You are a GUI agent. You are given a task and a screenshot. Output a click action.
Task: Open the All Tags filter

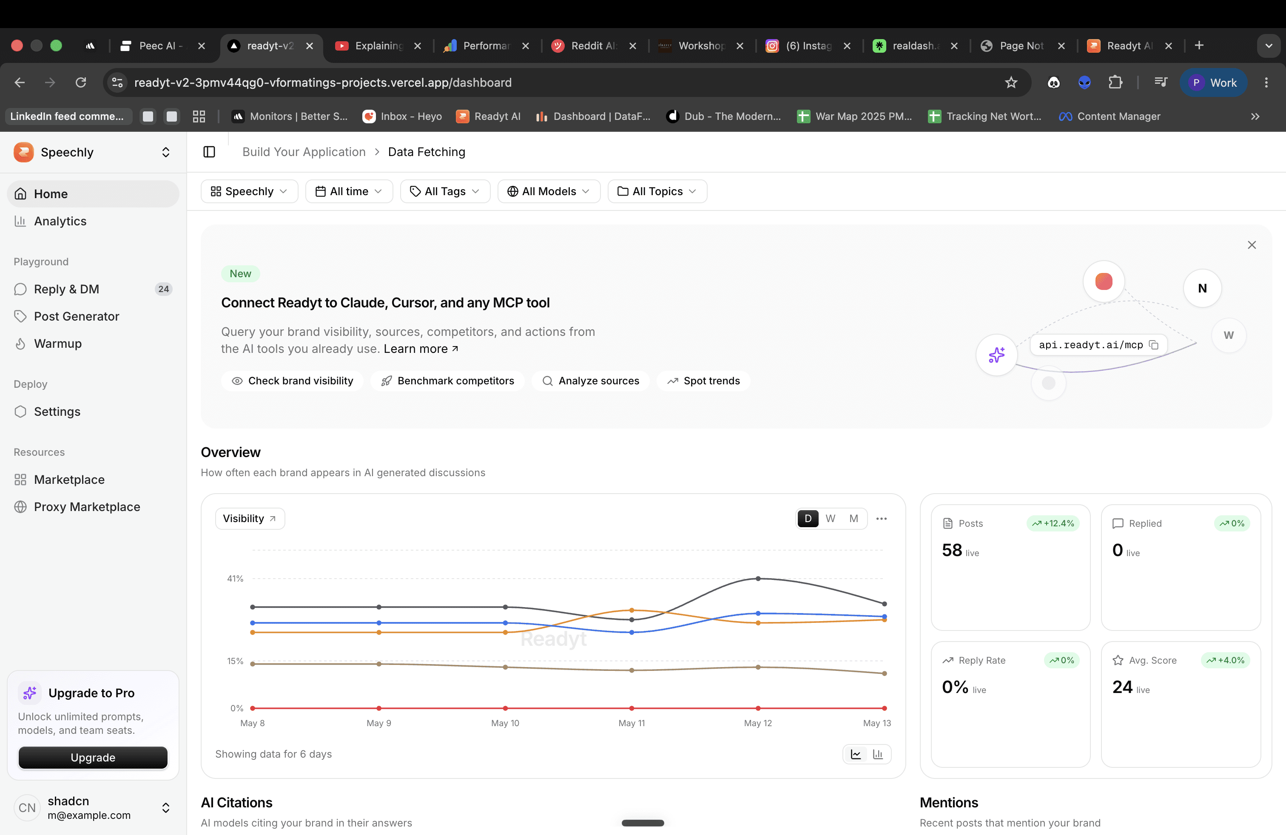(x=445, y=191)
